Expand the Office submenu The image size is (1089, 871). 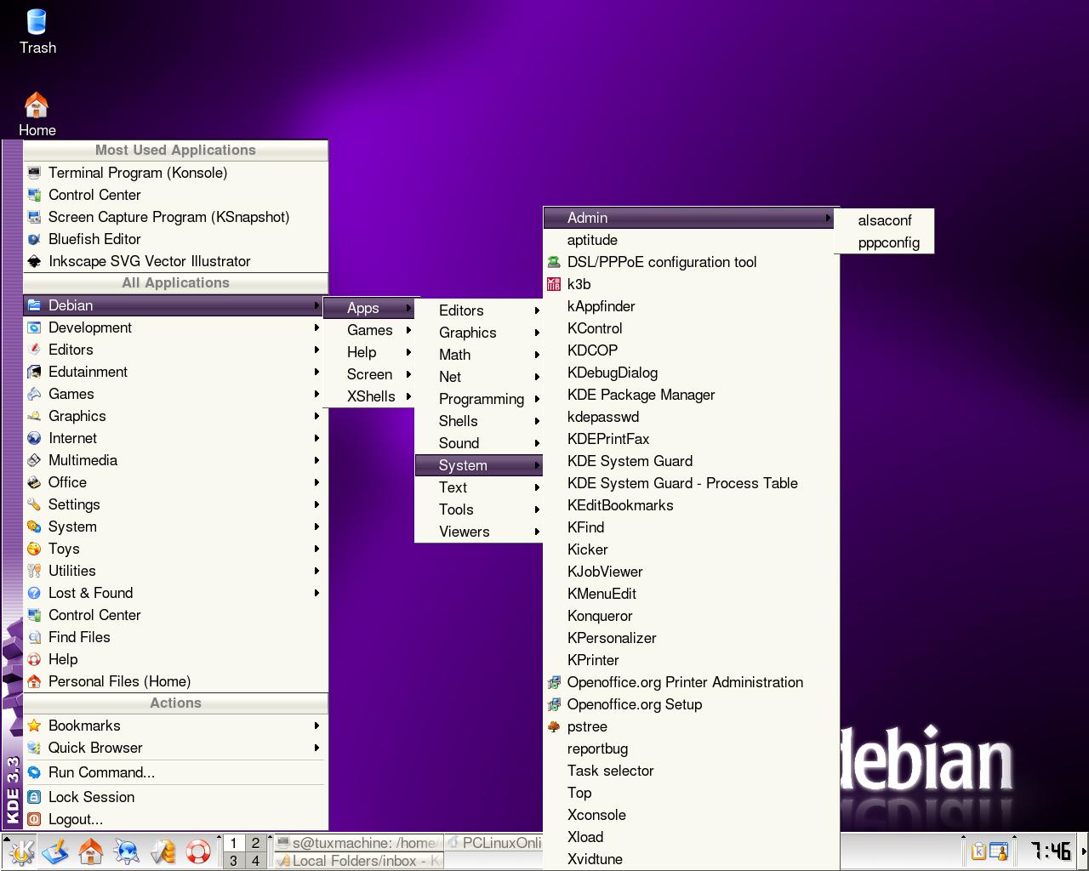[x=175, y=482]
